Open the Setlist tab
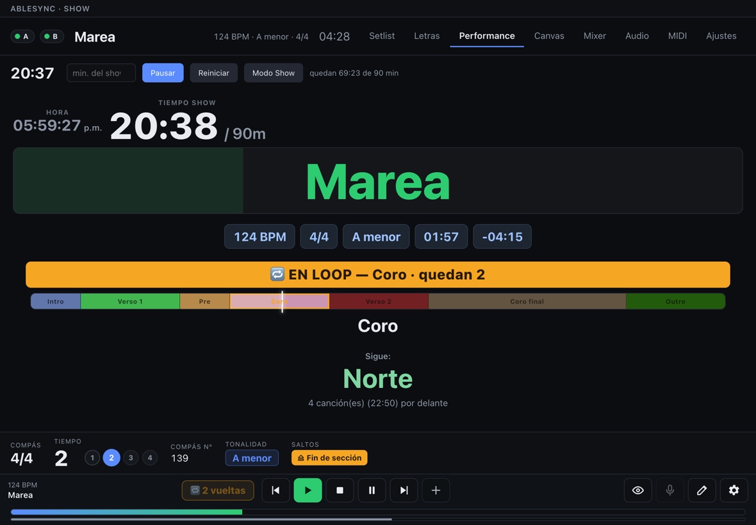The height and width of the screenshot is (525, 756). coord(382,36)
